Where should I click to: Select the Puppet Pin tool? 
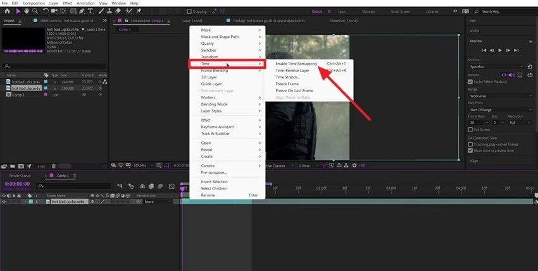139,11
